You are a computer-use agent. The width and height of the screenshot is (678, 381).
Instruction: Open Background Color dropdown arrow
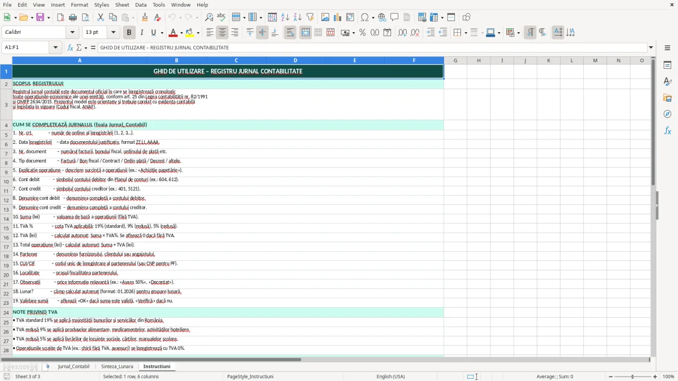click(198, 33)
